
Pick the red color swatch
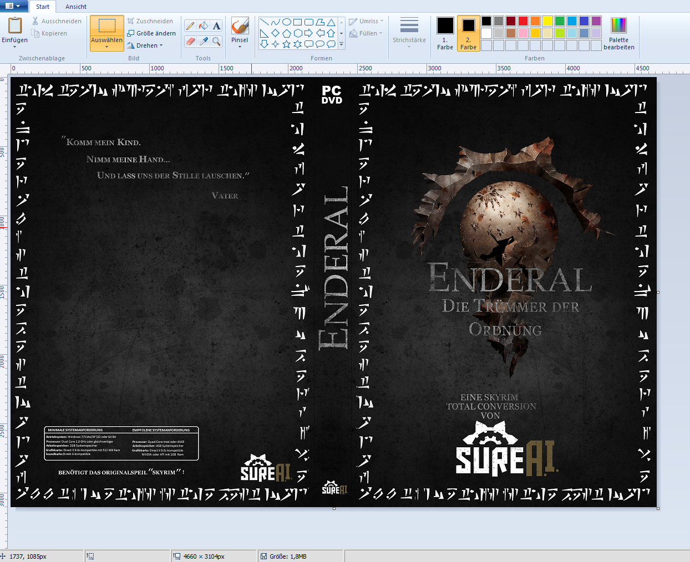tap(523, 21)
